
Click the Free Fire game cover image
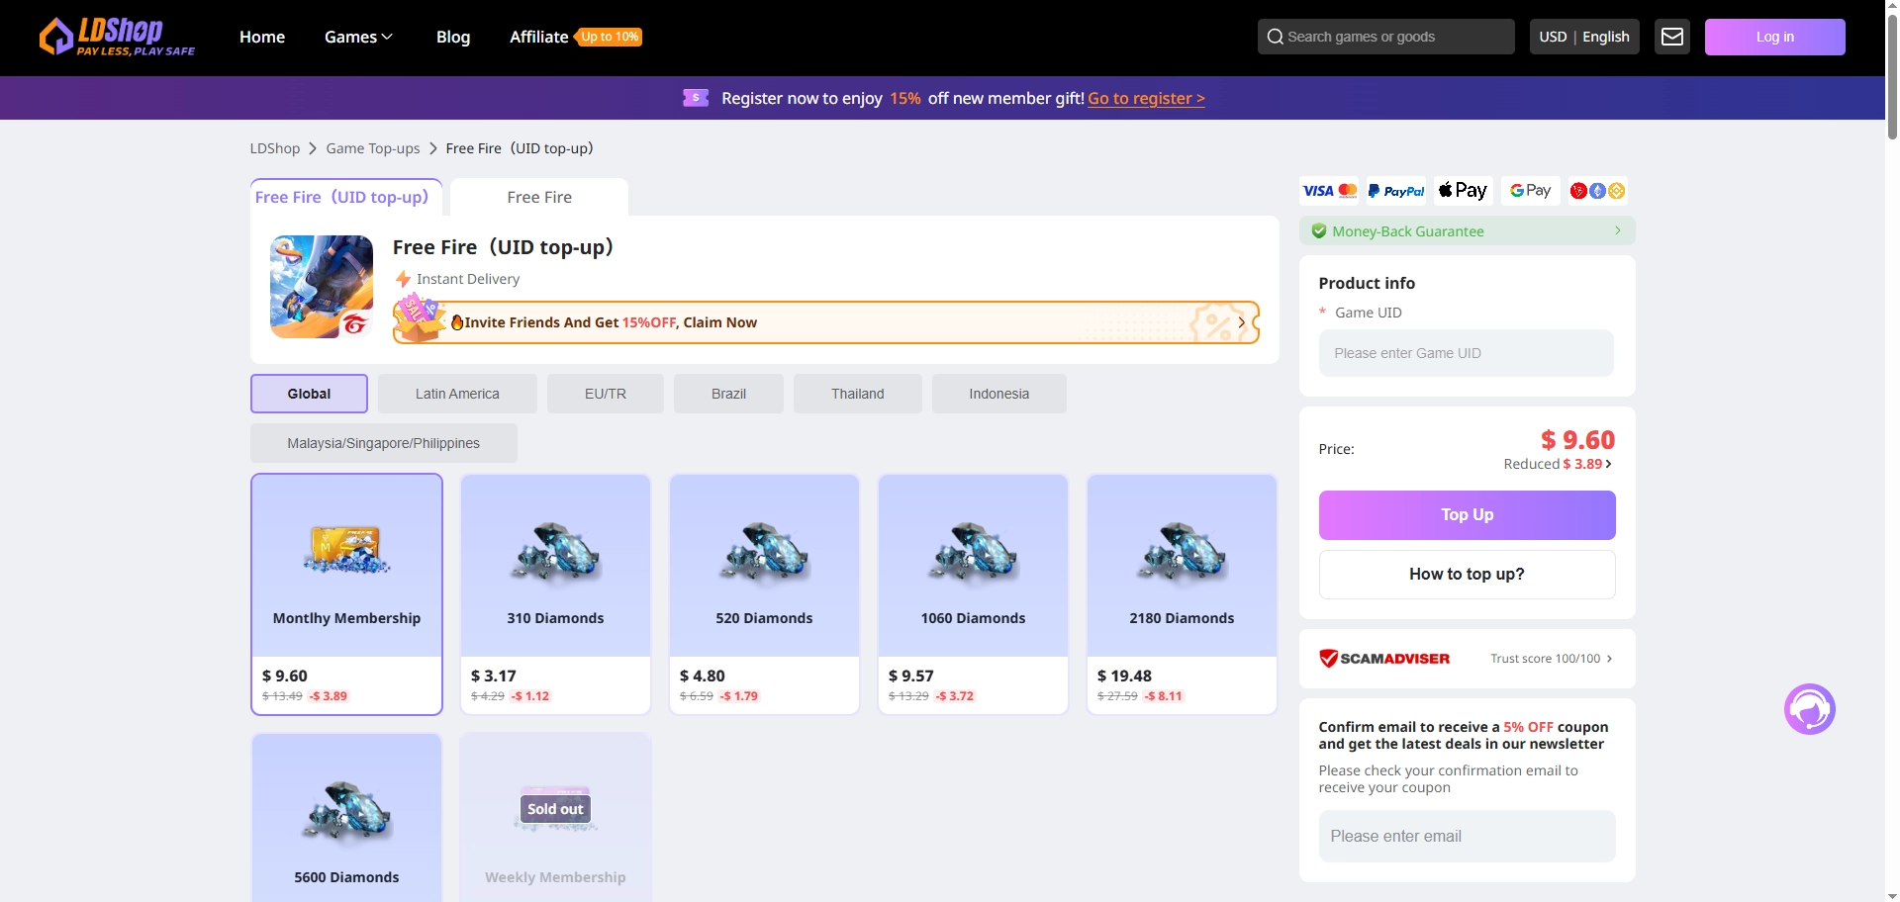pos(322,287)
